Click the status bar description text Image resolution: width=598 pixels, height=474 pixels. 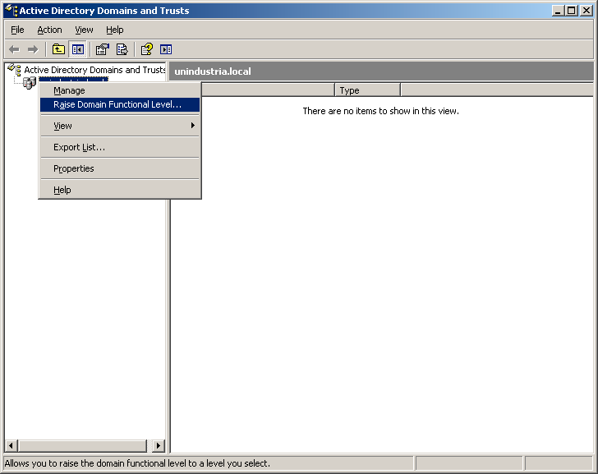pos(137,463)
